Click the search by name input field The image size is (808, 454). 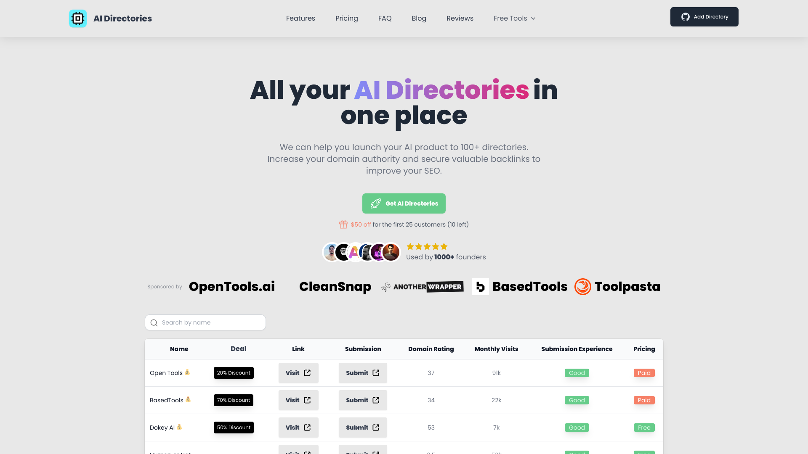point(205,322)
